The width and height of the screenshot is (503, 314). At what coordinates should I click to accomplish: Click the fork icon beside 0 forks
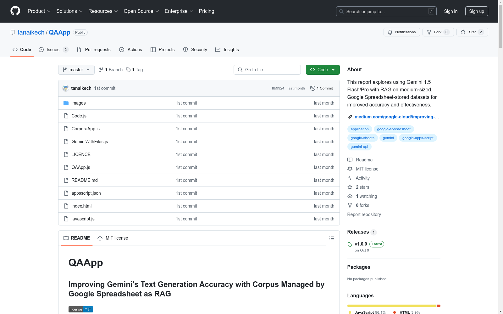tap(350, 205)
